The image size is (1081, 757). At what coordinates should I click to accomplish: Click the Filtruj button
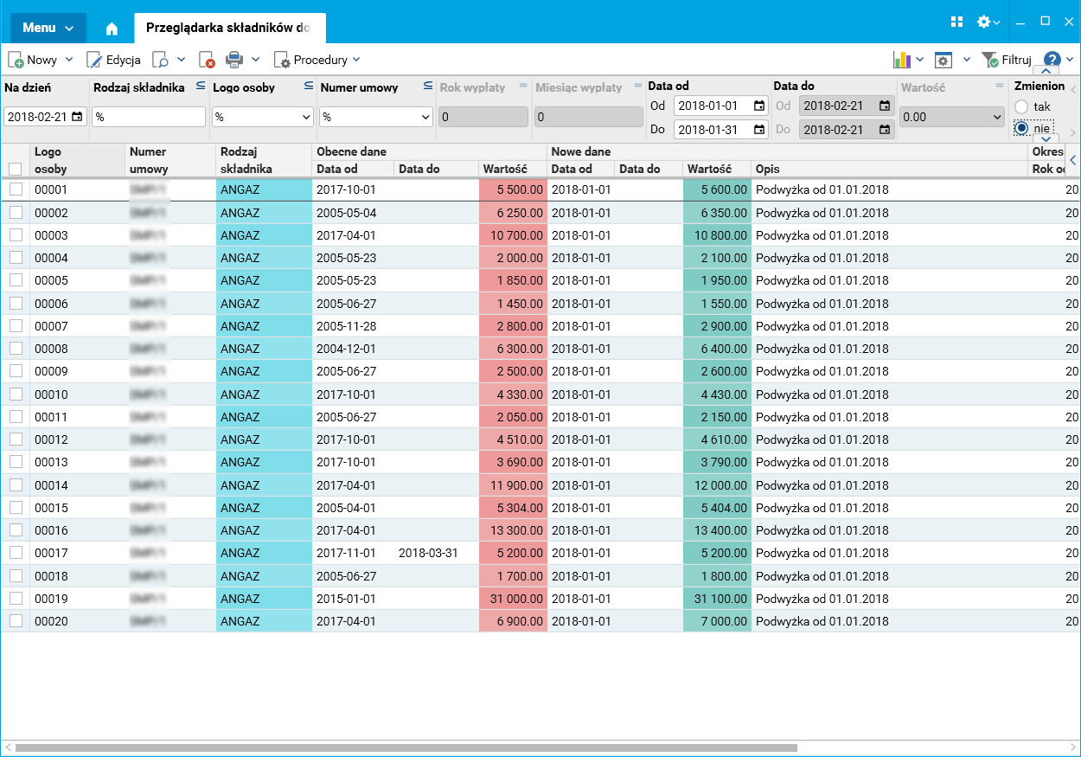point(1007,60)
